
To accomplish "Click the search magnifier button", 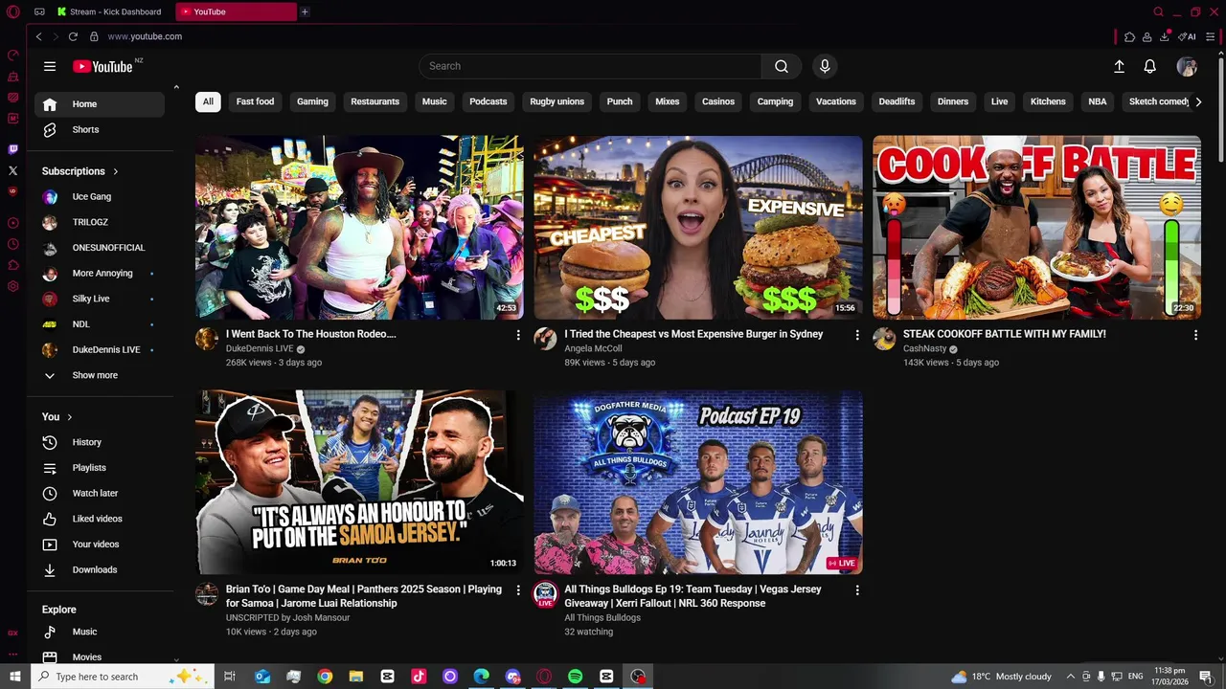I will pyautogui.click(x=782, y=66).
